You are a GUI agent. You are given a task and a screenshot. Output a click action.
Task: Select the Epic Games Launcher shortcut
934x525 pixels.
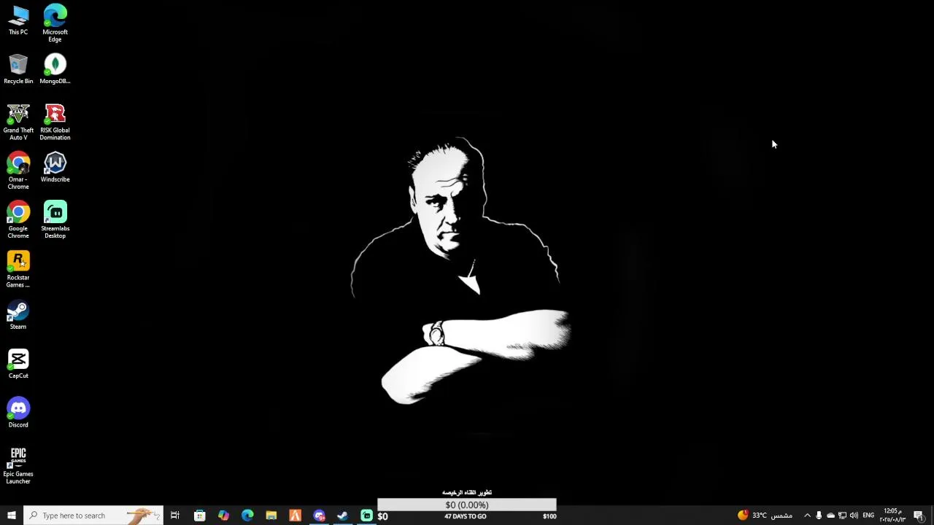[18, 465]
